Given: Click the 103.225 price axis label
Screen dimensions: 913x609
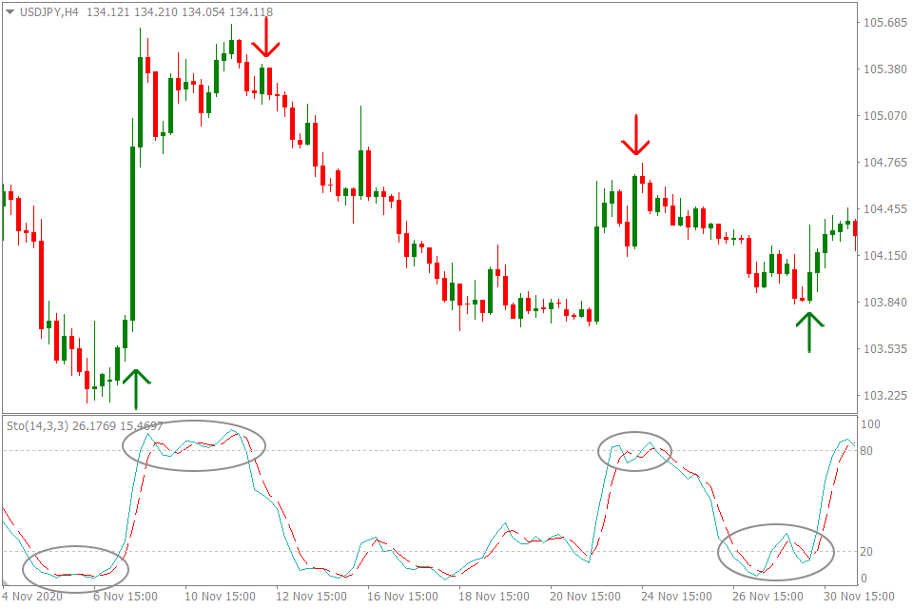Looking at the screenshot, I should (885, 396).
